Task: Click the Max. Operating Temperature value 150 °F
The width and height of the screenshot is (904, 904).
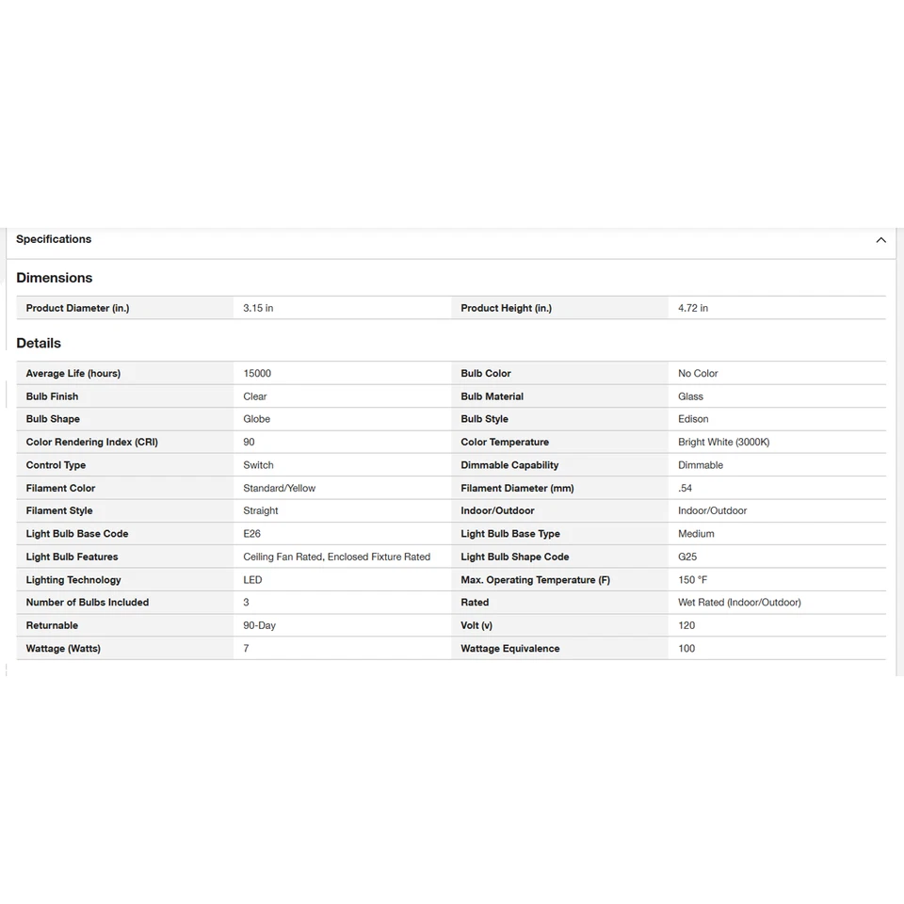Action: click(x=692, y=580)
